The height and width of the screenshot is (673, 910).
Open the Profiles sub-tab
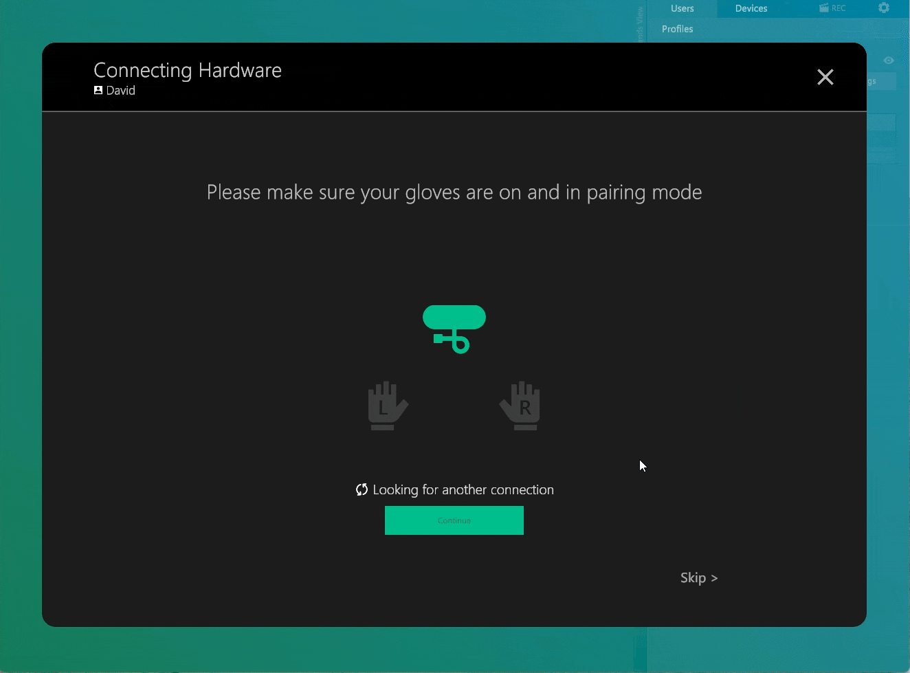click(x=677, y=29)
